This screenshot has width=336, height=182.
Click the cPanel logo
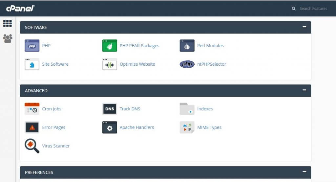20,8
